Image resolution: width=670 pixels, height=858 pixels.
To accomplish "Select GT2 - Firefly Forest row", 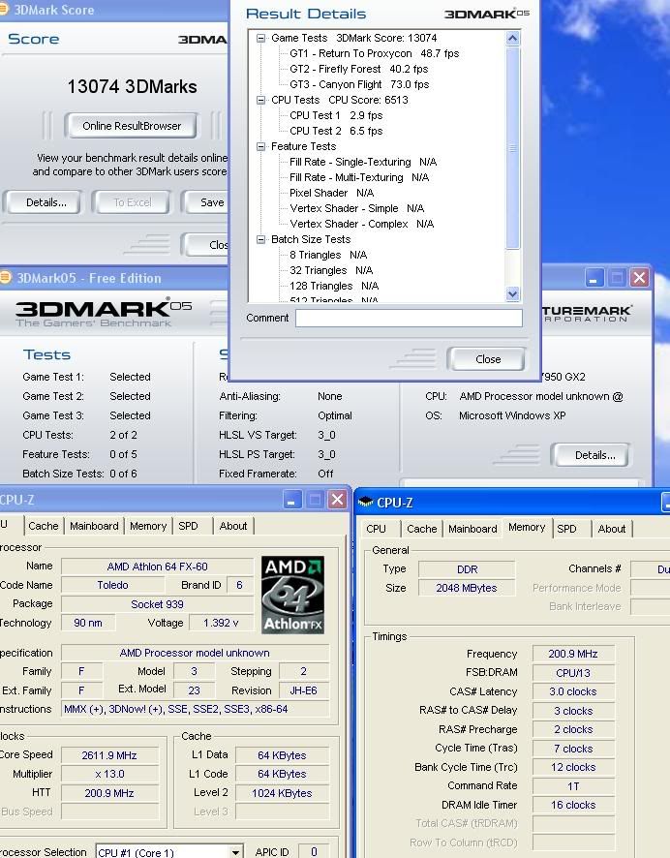I will click(359, 69).
